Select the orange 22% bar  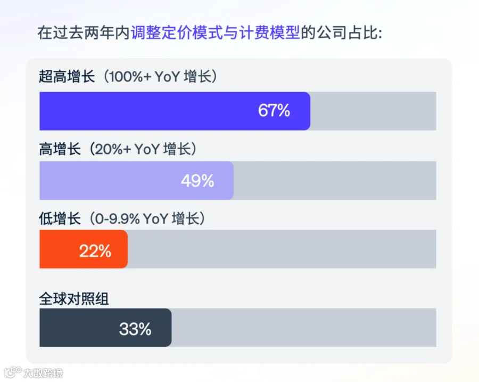click(84, 249)
